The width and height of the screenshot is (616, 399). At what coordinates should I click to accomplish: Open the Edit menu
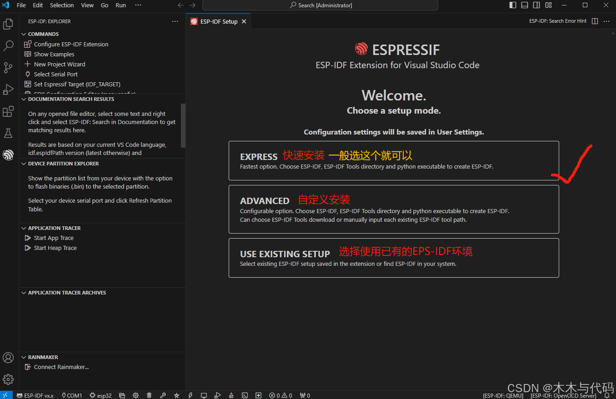[x=38, y=5]
